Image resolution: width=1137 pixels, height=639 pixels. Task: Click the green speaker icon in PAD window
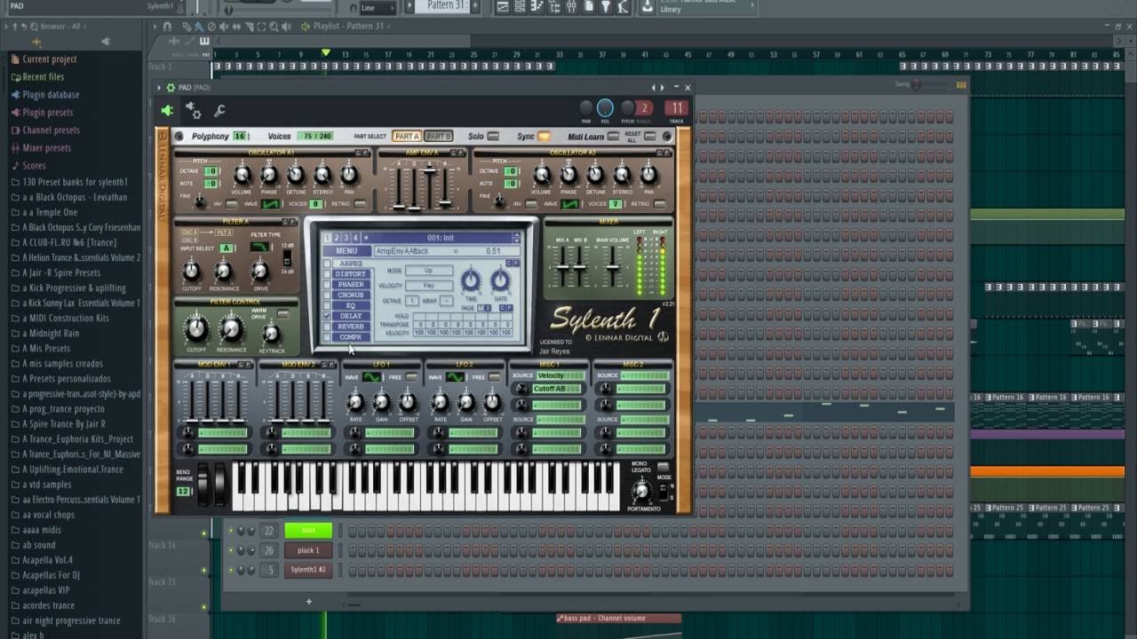click(x=166, y=110)
